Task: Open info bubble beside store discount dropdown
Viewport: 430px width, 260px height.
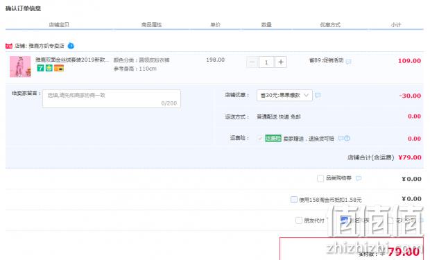Action: point(318,95)
